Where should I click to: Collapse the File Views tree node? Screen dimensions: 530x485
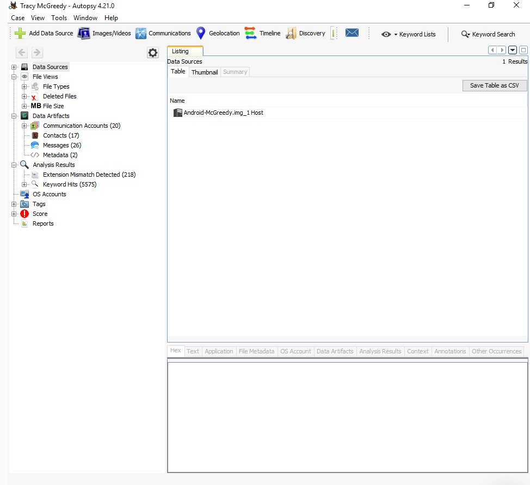coord(14,77)
